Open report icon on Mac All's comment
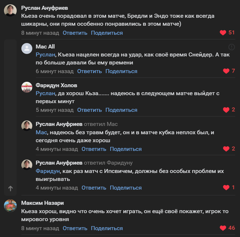 coord(231,47)
